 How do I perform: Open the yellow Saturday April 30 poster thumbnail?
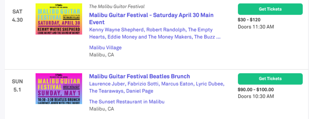[59, 19]
